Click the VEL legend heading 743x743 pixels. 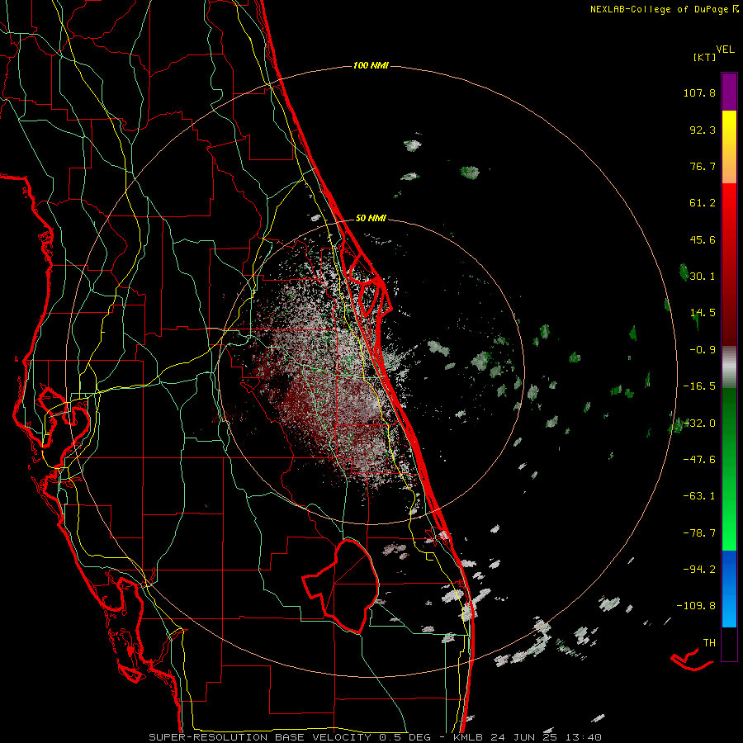(726, 50)
